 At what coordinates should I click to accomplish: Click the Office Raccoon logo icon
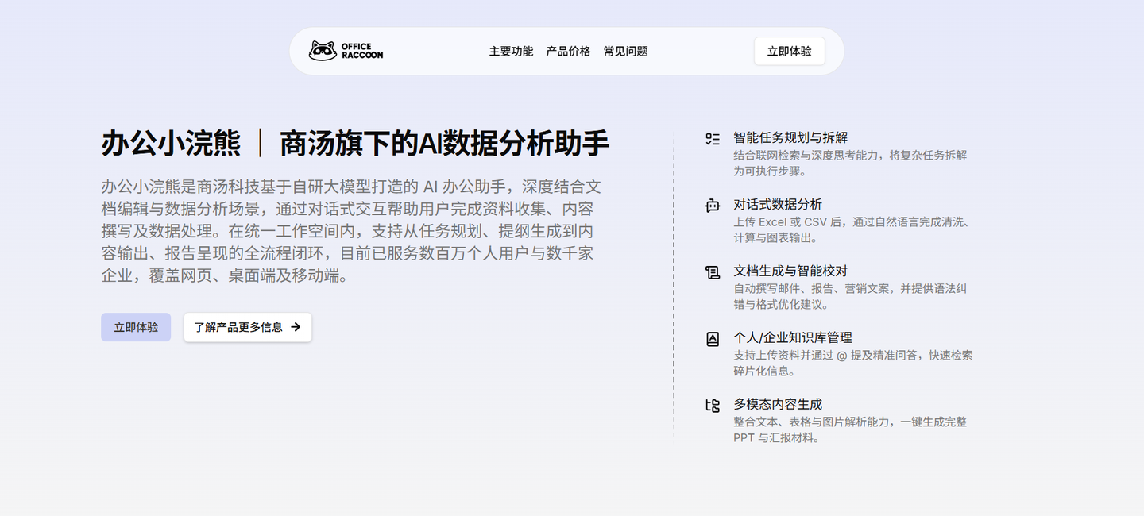click(x=323, y=51)
